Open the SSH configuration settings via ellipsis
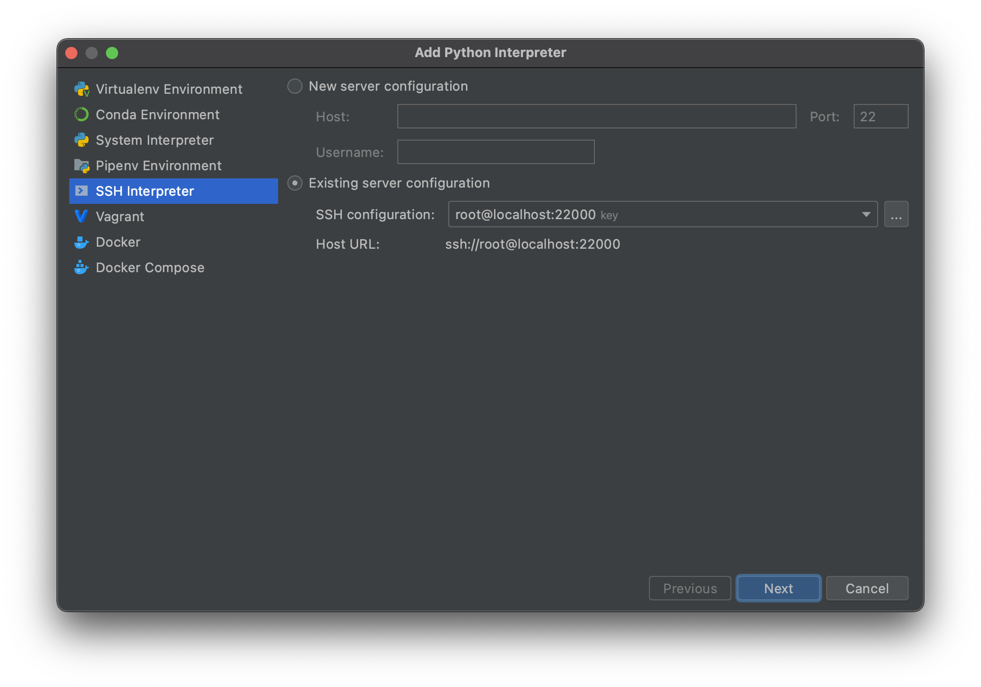This screenshot has height=687, width=981. coord(896,215)
